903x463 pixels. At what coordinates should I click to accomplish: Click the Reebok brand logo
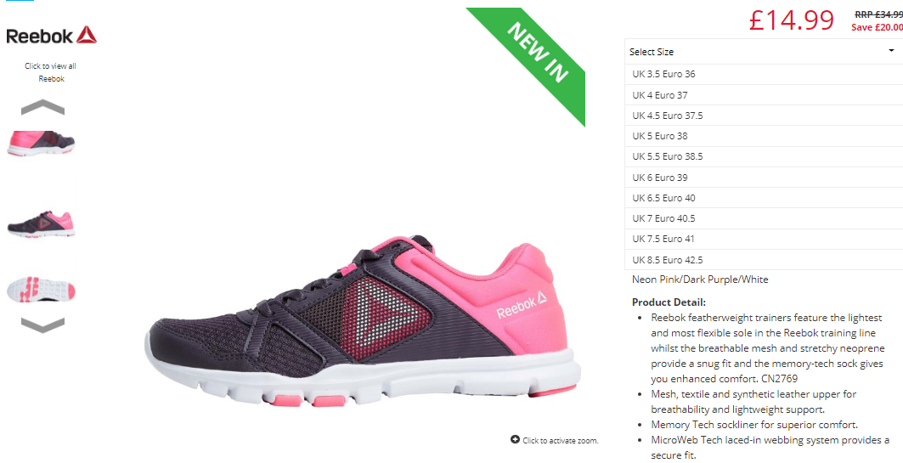point(51,35)
